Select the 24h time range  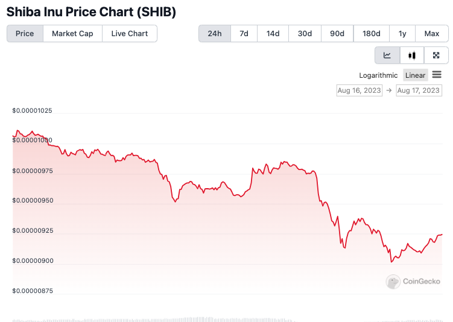point(214,34)
